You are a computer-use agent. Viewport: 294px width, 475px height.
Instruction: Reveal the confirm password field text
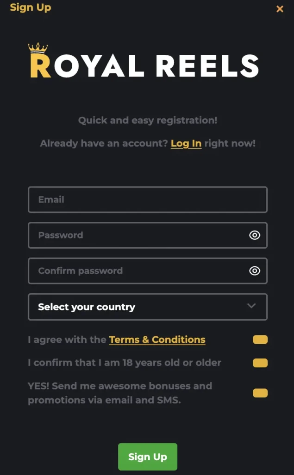[x=255, y=271]
